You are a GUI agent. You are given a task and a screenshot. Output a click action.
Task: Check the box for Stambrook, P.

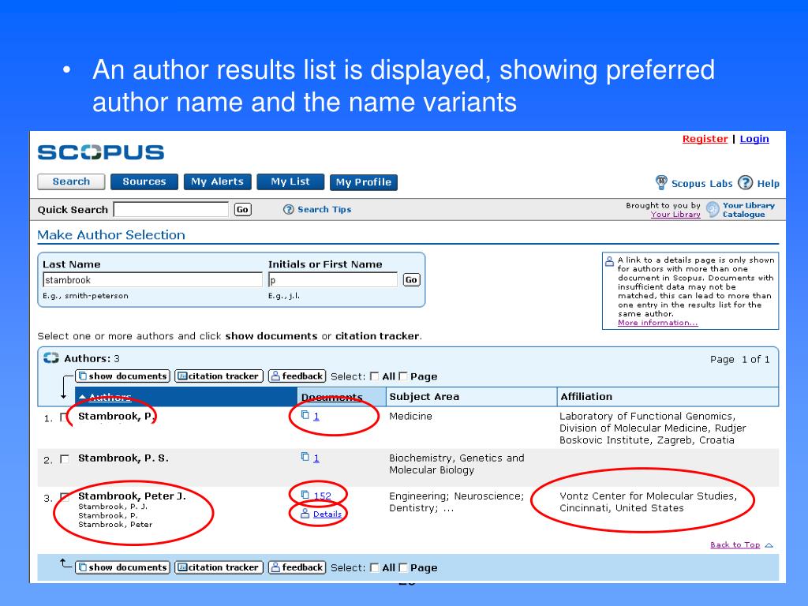click(65, 417)
